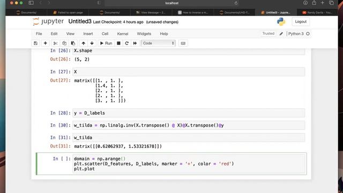
Task: Rename the notebook title Untitled3
Action: [x=80, y=21]
